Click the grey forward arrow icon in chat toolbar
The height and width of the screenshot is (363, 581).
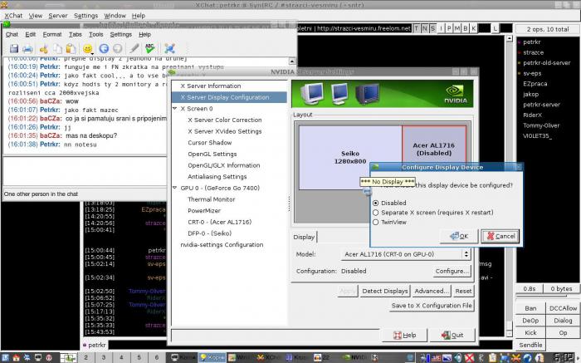pos(117,48)
